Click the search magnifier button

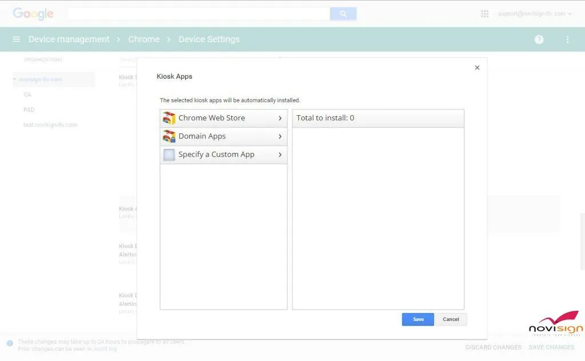343,13
